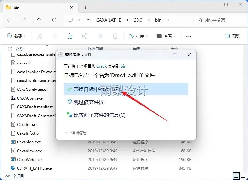The height and width of the screenshot is (180, 248).
Task: Close the bin tab
Action: pyautogui.click(x=71, y=8)
